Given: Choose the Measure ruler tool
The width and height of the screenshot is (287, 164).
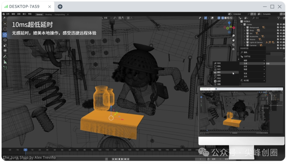Looking at the screenshot, I should (x=5, y=62).
